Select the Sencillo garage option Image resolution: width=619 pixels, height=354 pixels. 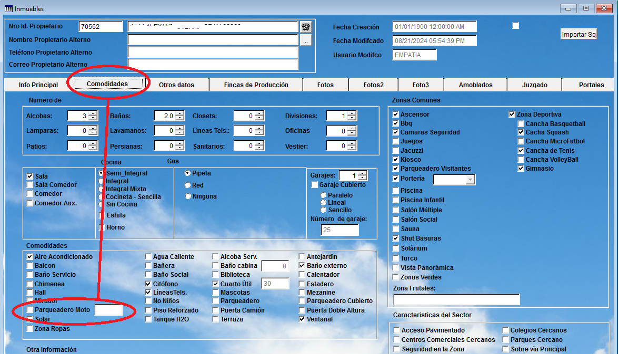323,210
